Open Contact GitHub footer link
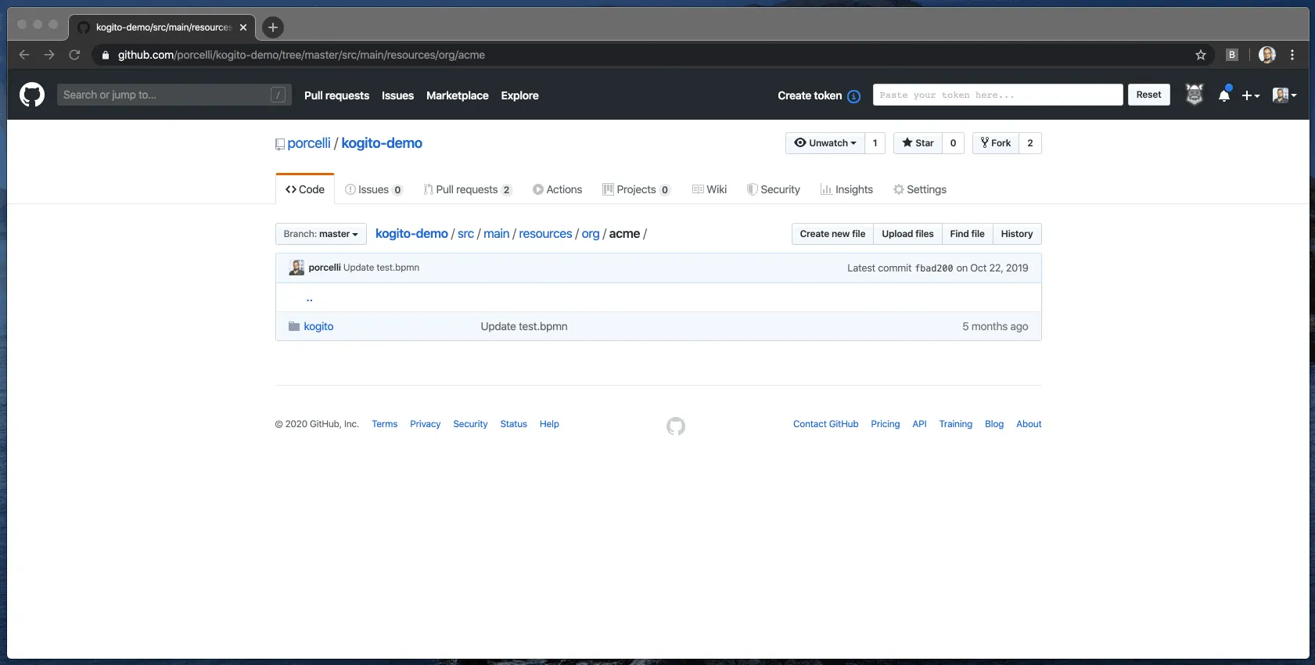This screenshot has width=1315, height=665. coord(825,424)
